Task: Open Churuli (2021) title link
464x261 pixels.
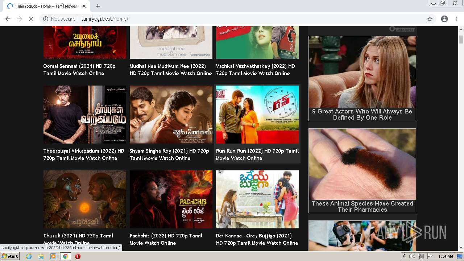Action: tap(78, 239)
